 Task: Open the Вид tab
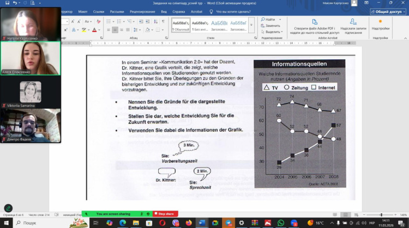tap(164, 12)
